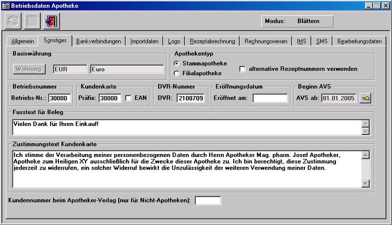The width and height of the screenshot is (392, 225).
Task: Click the blank second toolbar button
Action: click(x=32, y=21)
